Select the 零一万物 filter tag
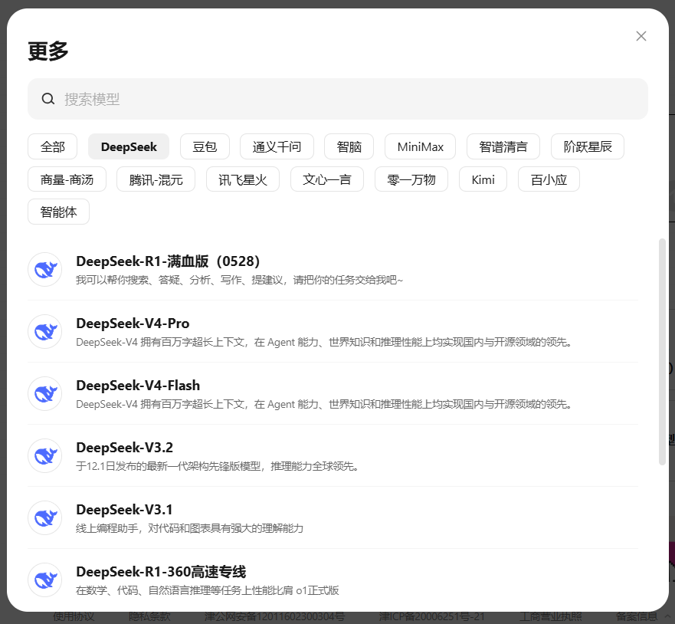The height and width of the screenshot is (624, 675). coord(411,179)
